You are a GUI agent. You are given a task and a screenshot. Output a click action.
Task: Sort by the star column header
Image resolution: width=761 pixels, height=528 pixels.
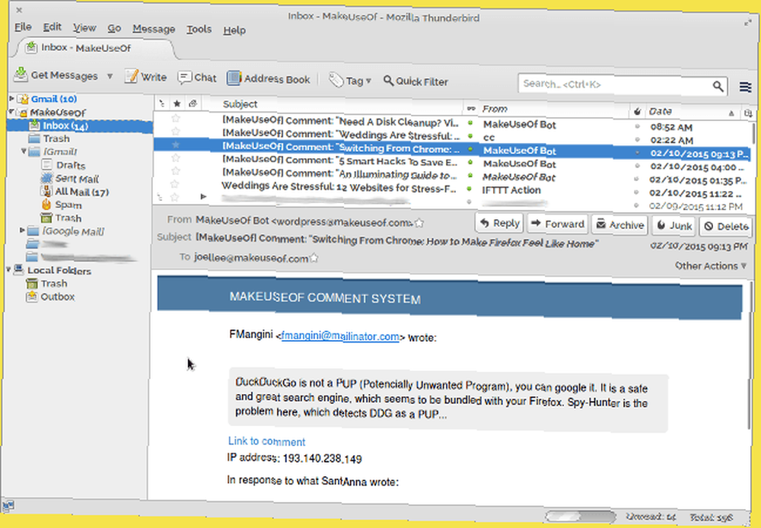[x=177, y=103]
